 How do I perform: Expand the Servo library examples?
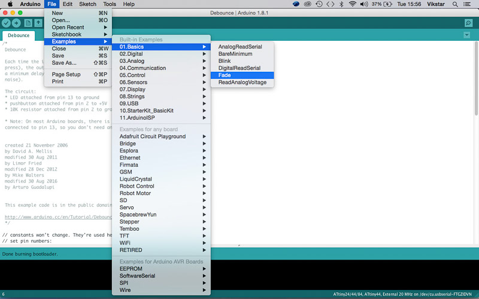tap(161, 208)
